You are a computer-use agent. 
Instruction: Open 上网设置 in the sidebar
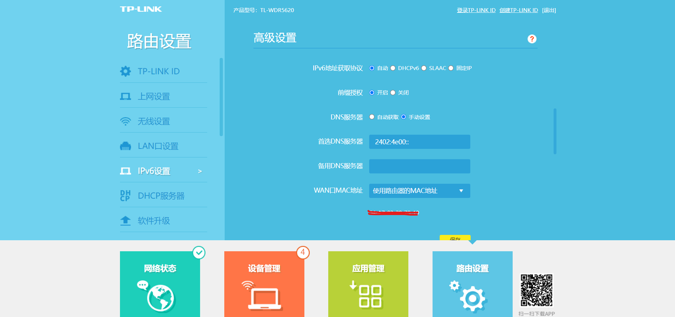(x=163, y=96)
